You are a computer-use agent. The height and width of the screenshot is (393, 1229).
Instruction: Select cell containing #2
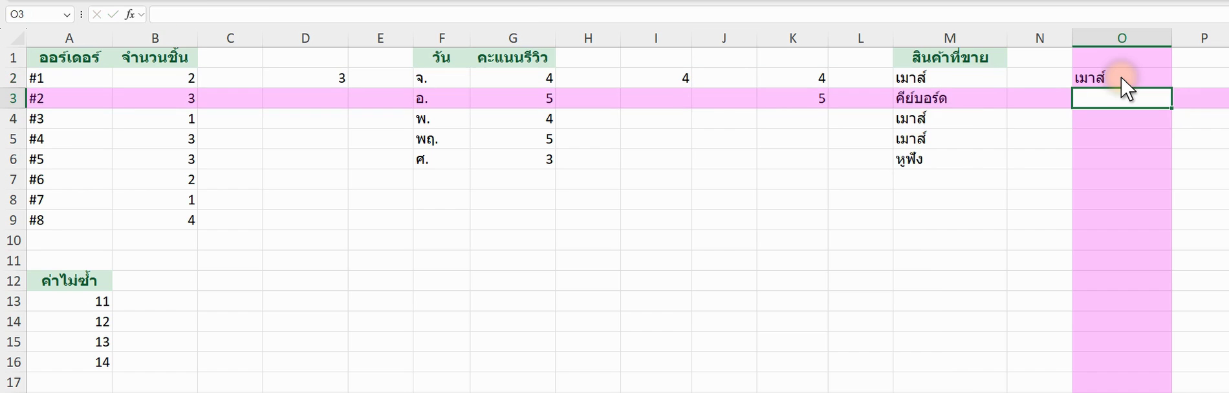[69, 98]
